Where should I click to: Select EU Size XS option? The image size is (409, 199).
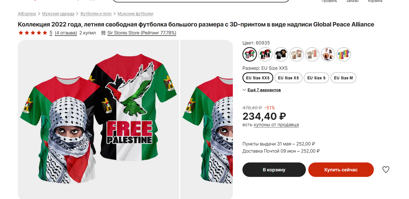[x=288, y=78]
